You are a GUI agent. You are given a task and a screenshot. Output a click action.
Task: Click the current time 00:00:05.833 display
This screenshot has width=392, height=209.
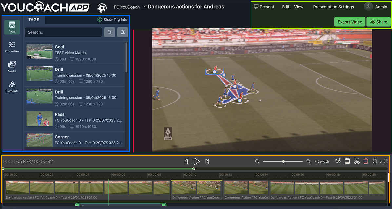coord(17,161)
